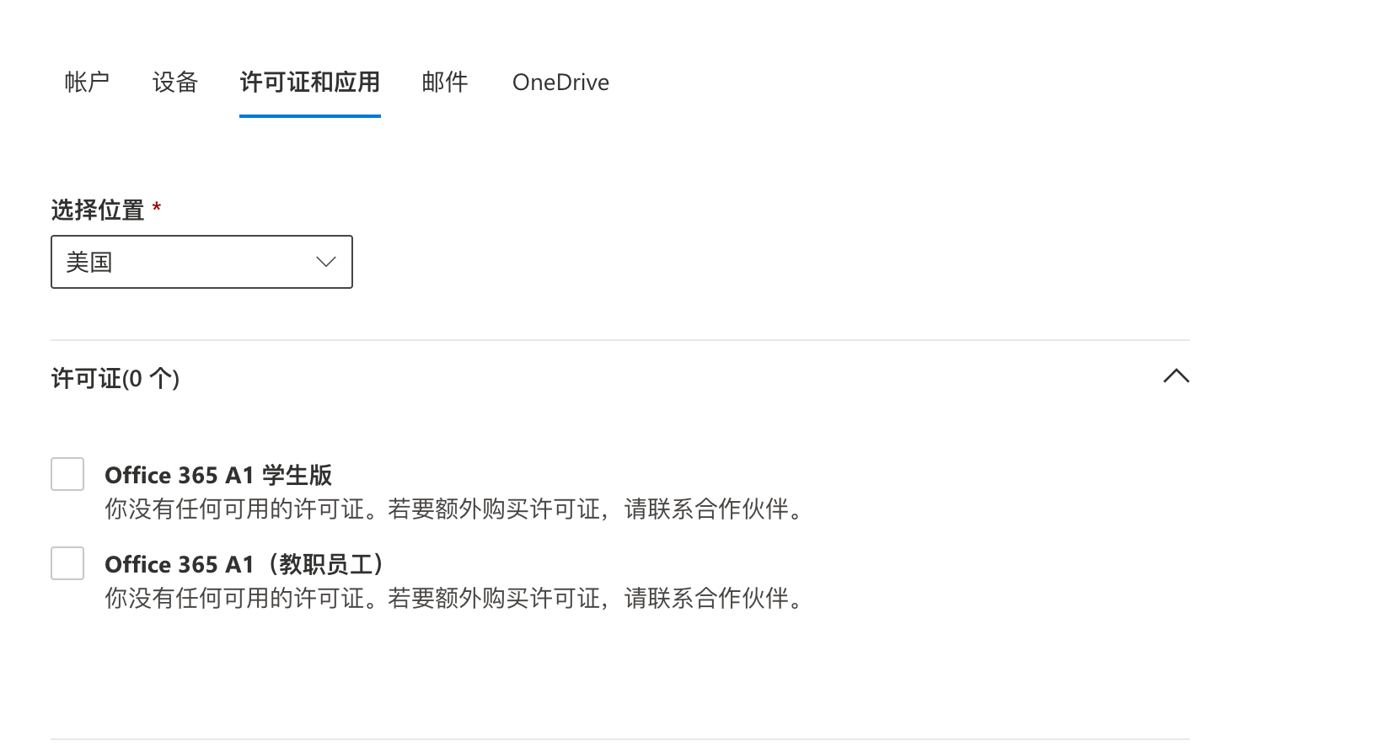Image resolution: width=1399 pixels, height=746 pixels.
Task: Check the Office 365 A1 学生版 checkbox
Action: click(67, 474)
